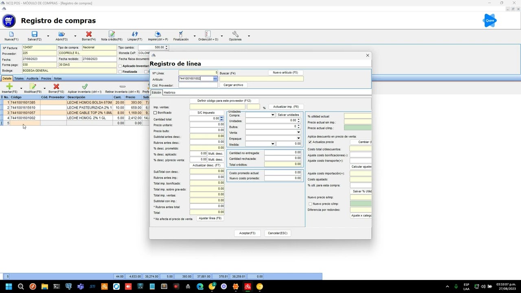521x293 pixels.
Task: Toggle the Aplicado Inventario checkbox
Action: [120, 66]
